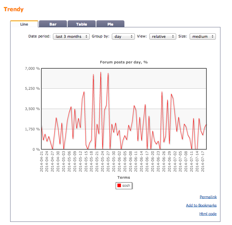Click the Add to Bookmarks link
This screenshot has height=225, width=232.
(x=201, y=205)
